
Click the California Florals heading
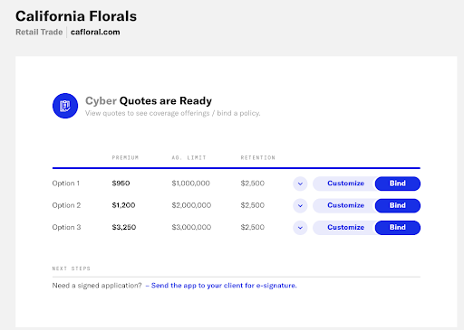coord(76,16)
